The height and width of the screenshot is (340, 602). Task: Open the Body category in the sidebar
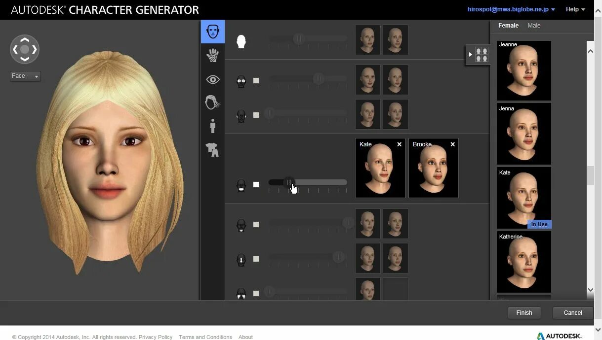click(213, 126)
